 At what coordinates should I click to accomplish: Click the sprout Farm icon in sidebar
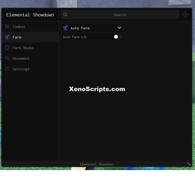click(7, 37)
